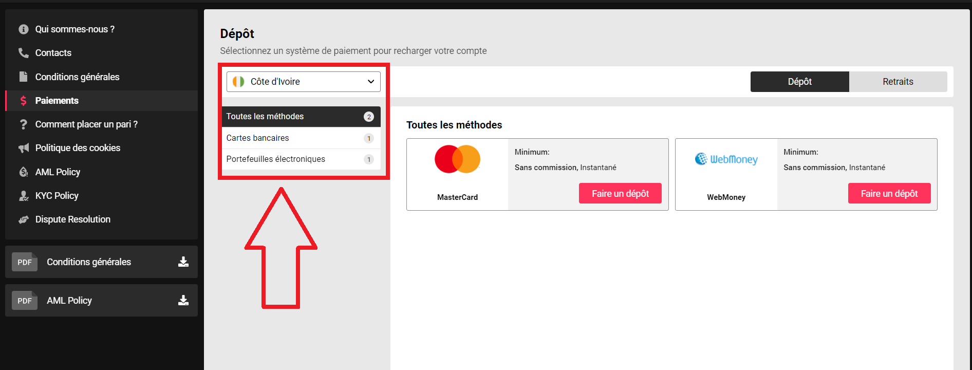This screenshot has width=972, height=370.
Task: Select Portefeuilles électroniques filter
Action: coord(301,159)
